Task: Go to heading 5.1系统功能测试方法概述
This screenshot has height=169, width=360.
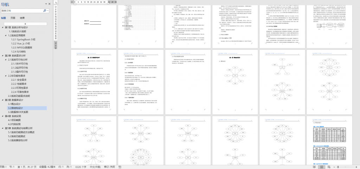Action: [x=21, y=133]
